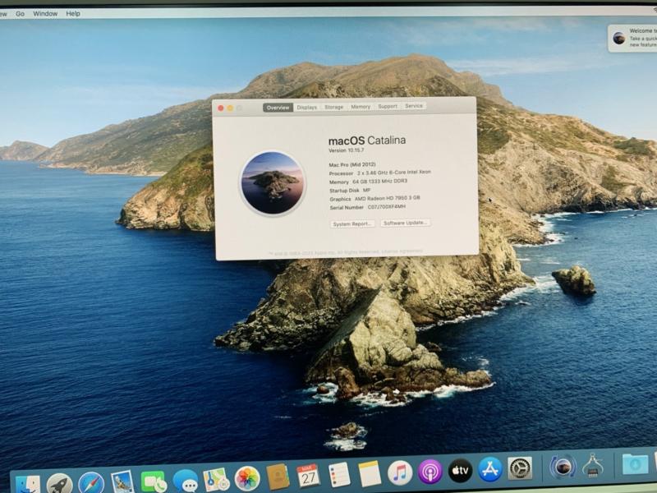The image size is (657, 493).
Task: Open System Information calipers icon in Dock
Action: click(x=592, y=465)
